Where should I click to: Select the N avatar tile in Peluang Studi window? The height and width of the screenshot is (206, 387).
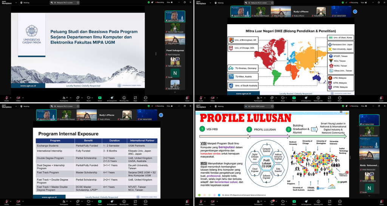click(175, 74)
